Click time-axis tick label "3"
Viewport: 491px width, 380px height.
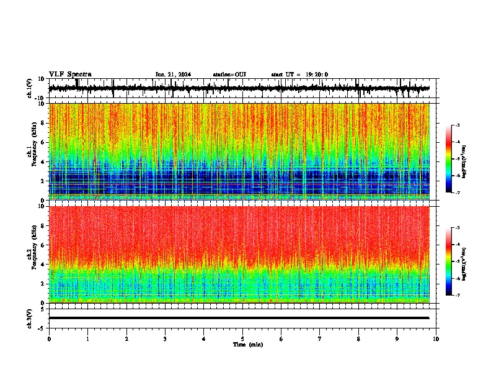(165, 339)
